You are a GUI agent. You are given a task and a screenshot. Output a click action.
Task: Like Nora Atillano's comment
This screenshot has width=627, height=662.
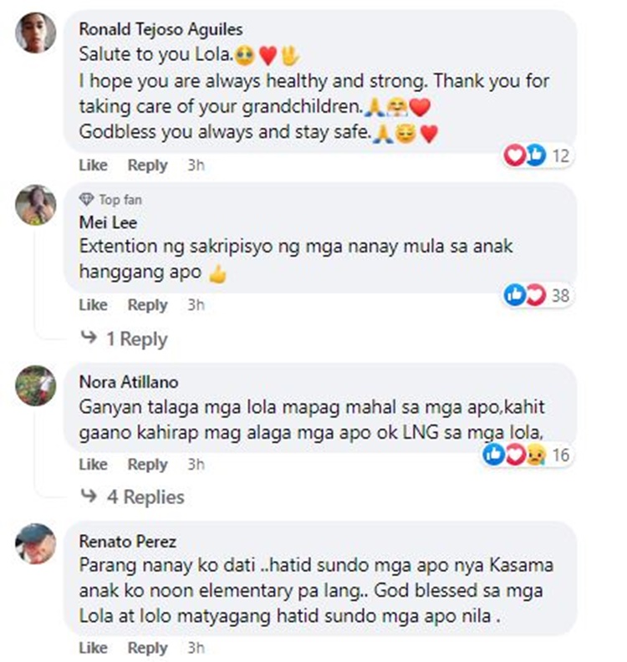click(x=94, y=464)
